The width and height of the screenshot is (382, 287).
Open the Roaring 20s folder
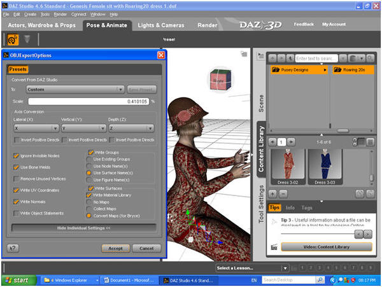point(353,70)
